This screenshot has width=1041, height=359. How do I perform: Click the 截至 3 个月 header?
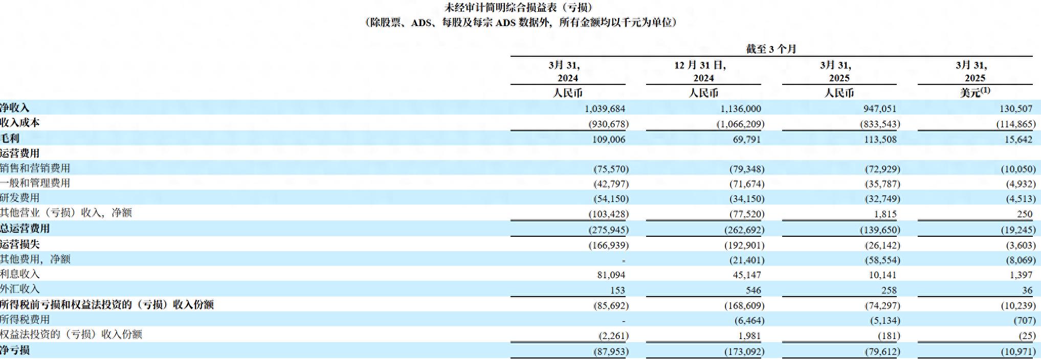[x=771, y=49]
